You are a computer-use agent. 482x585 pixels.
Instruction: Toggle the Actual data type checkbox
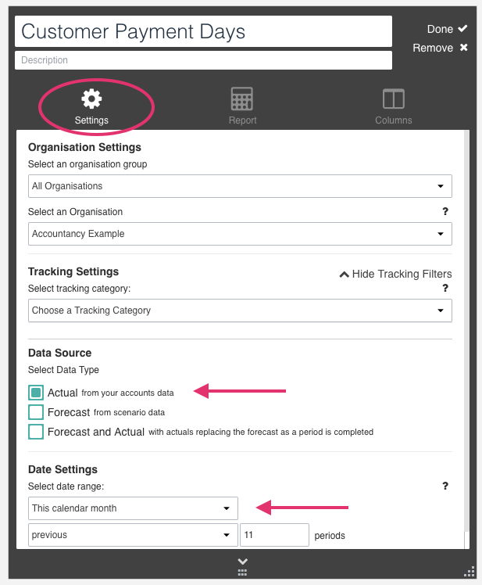click(36, 393)
